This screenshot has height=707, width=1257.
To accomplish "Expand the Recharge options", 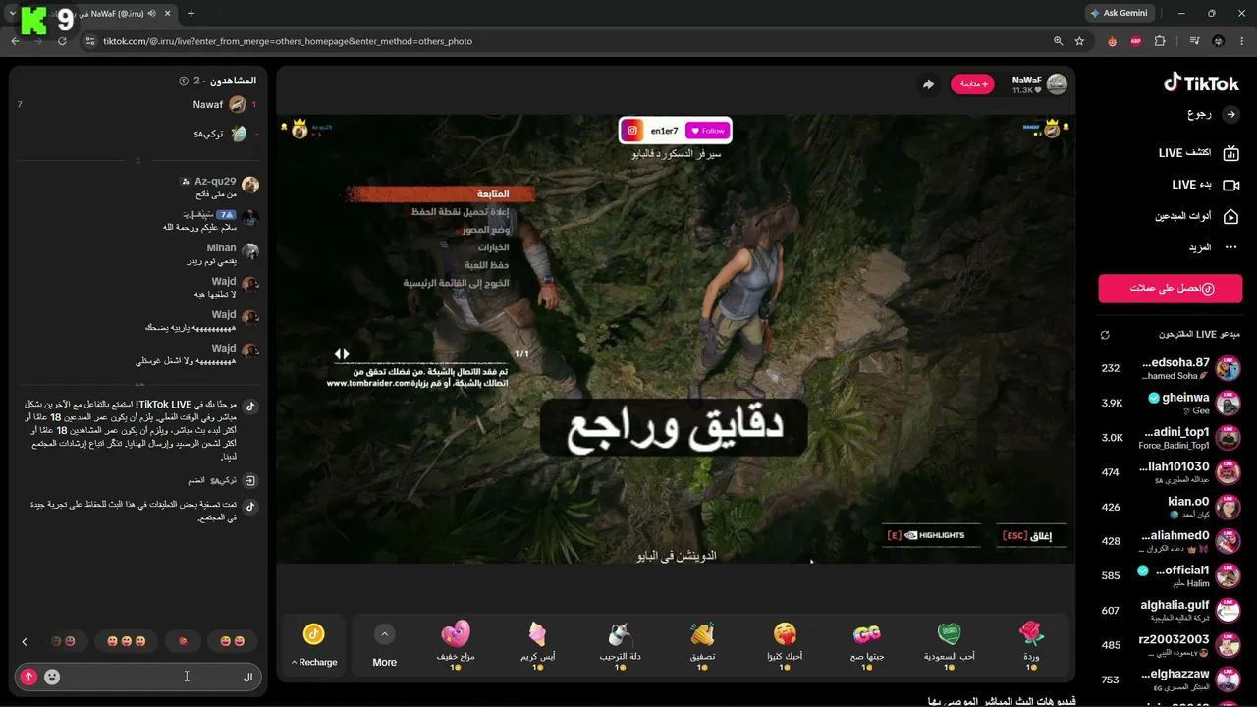I will tap(314, 662).
